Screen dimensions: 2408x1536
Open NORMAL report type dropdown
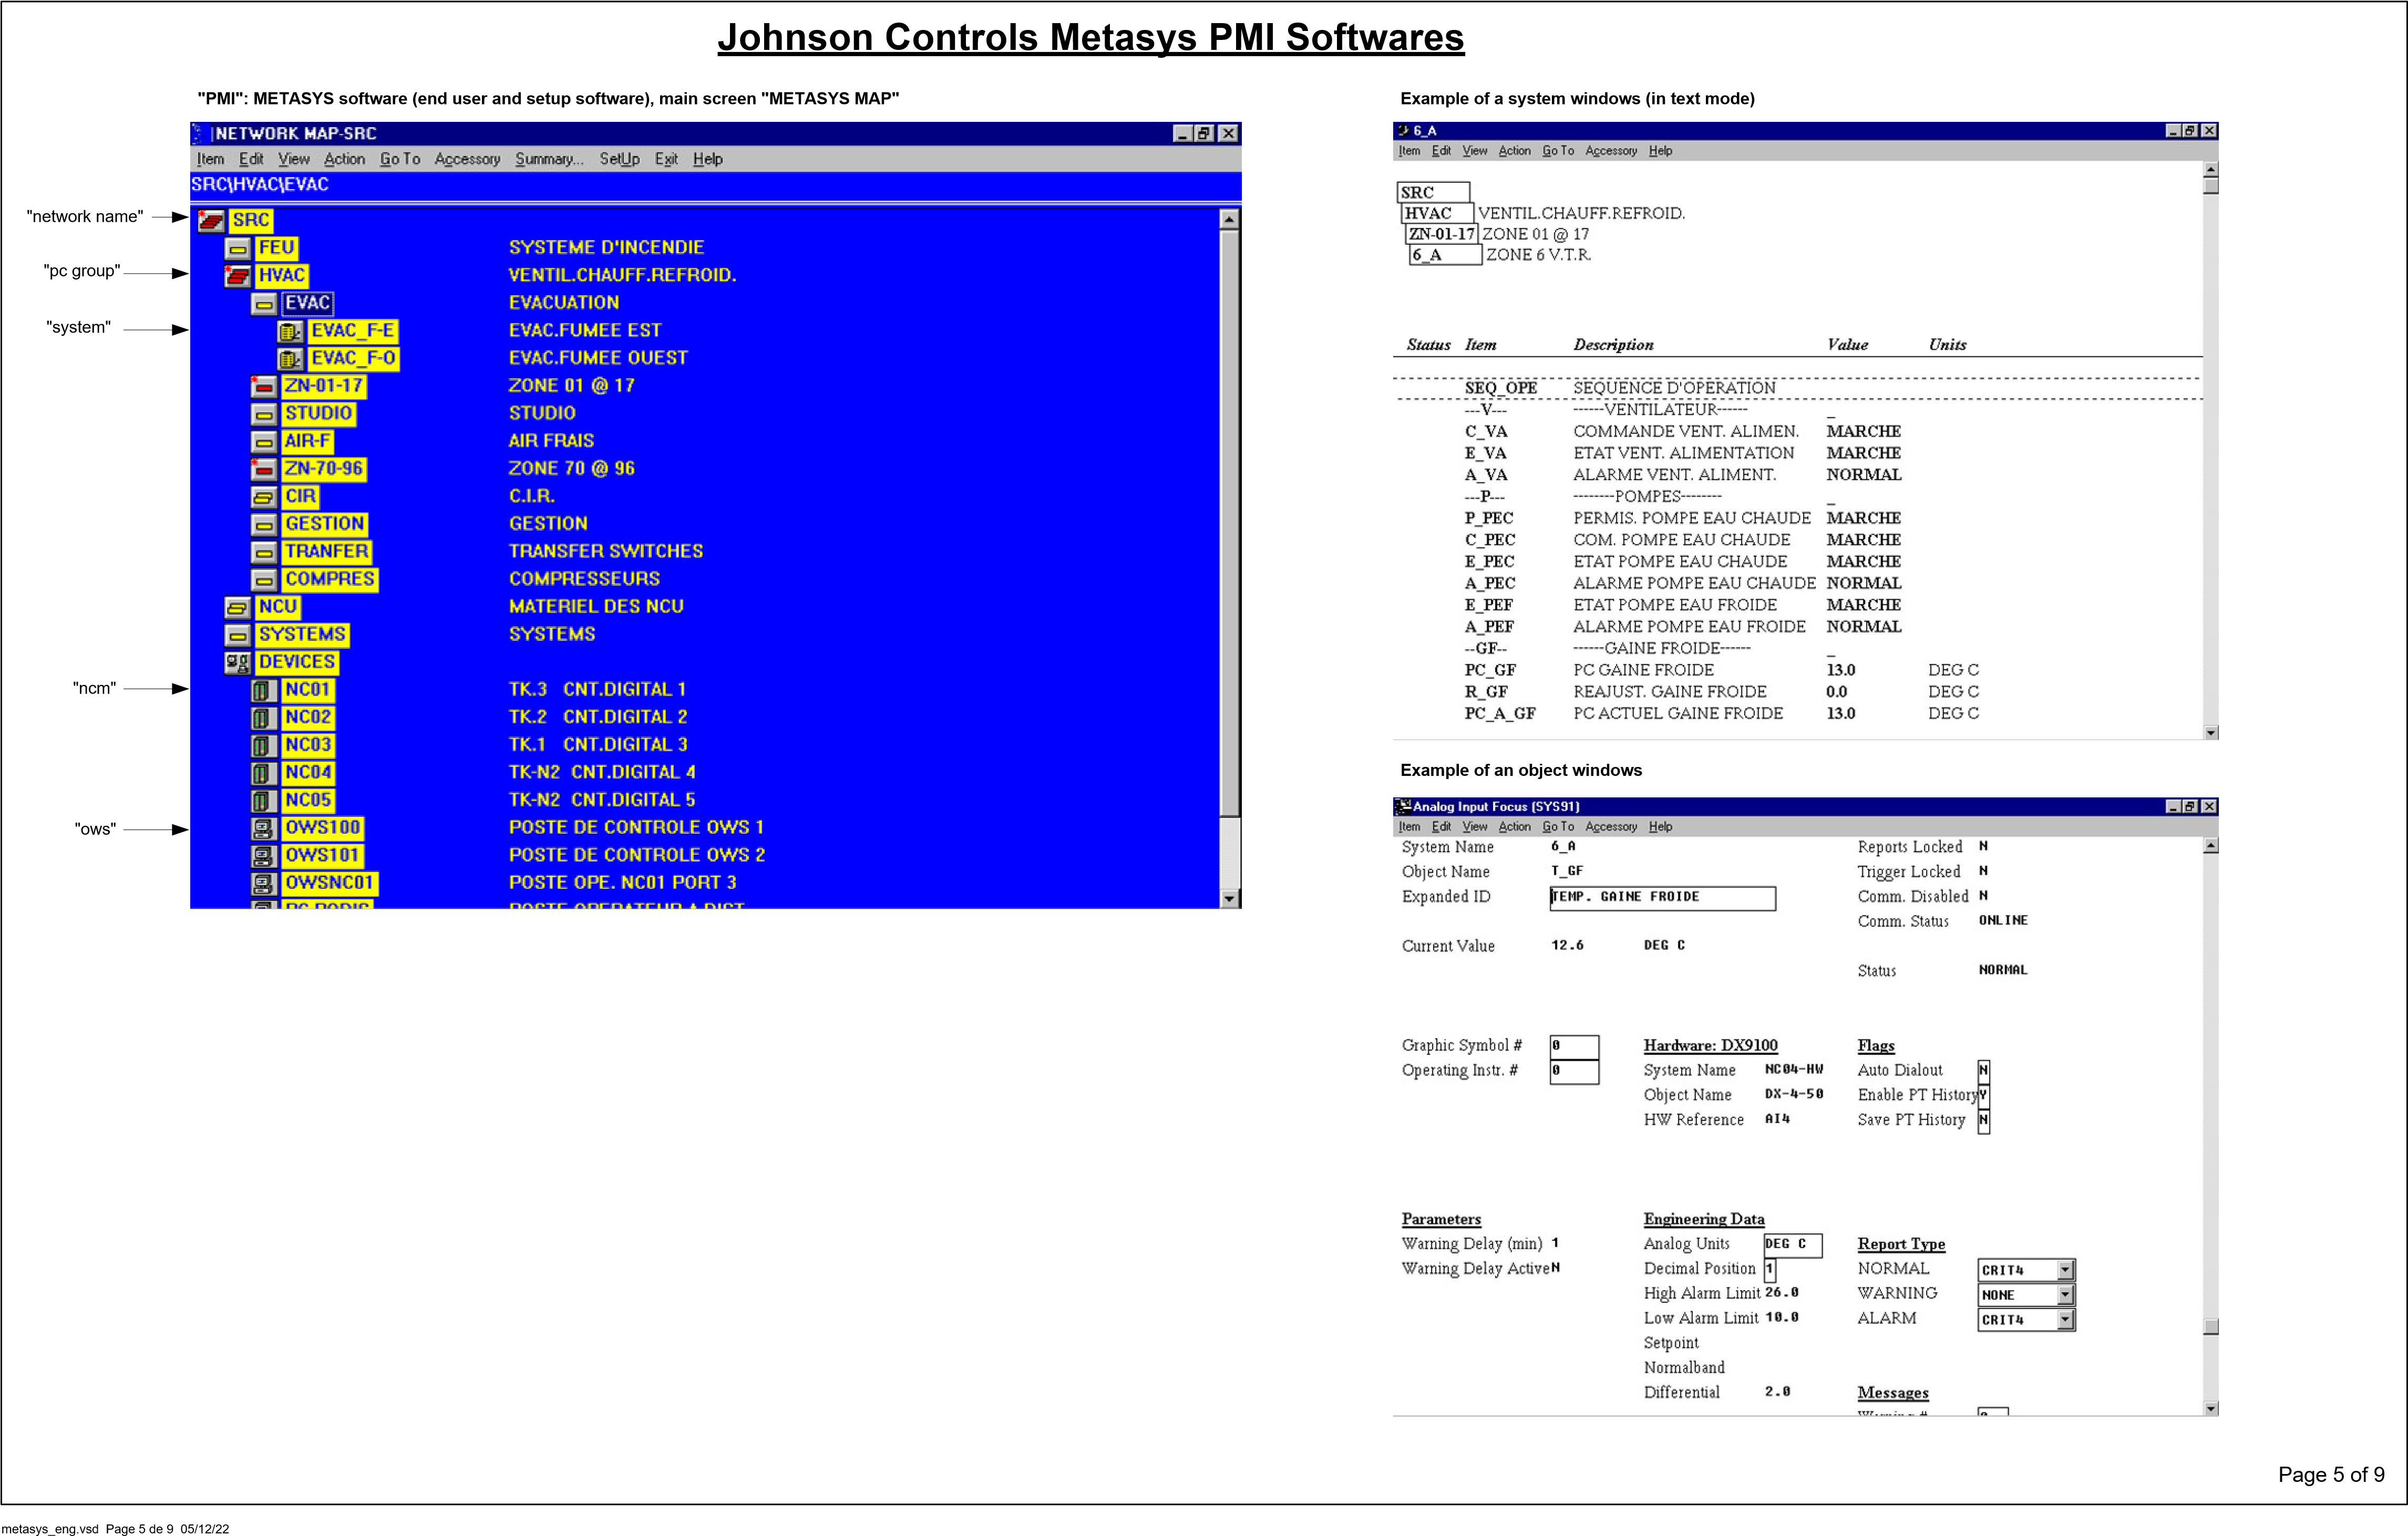coord(2065,1269)
